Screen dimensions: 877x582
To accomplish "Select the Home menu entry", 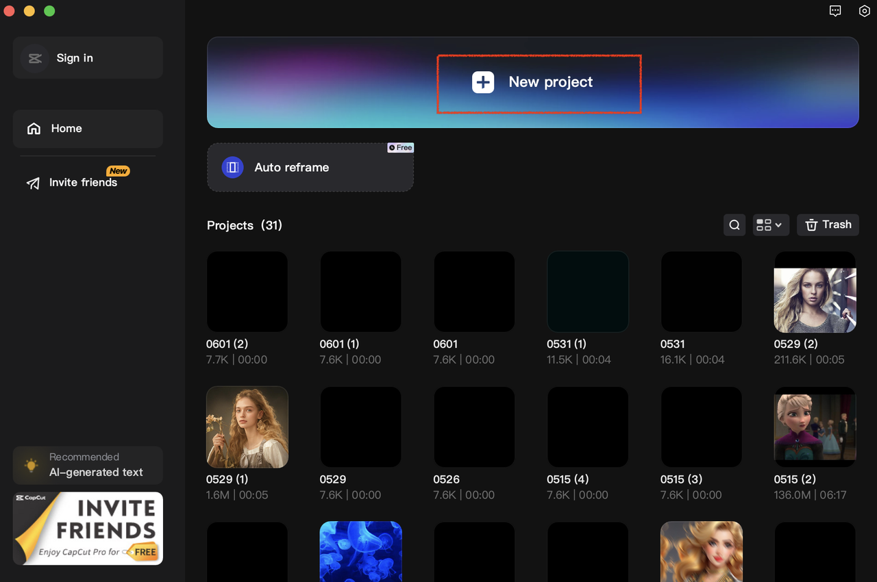I will pos(66,128).
